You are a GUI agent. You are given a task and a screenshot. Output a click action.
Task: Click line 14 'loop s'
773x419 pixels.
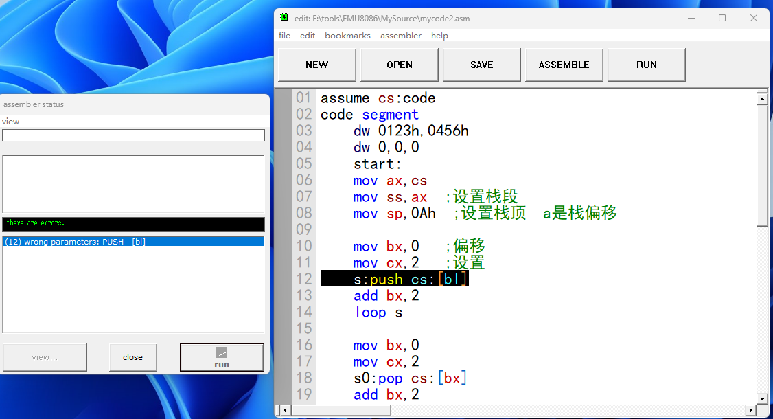coord(378,313)
